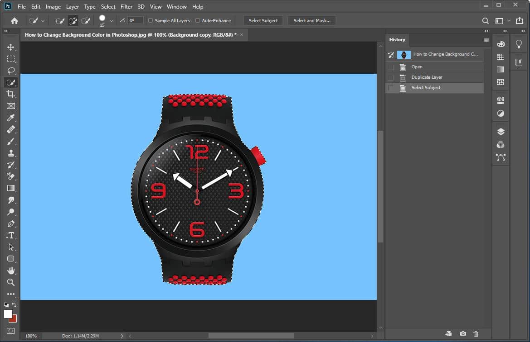Screen dimensions: 530x342
Task: Open the History panel menu
Action: pyautogui.click(x=486, y=40)
